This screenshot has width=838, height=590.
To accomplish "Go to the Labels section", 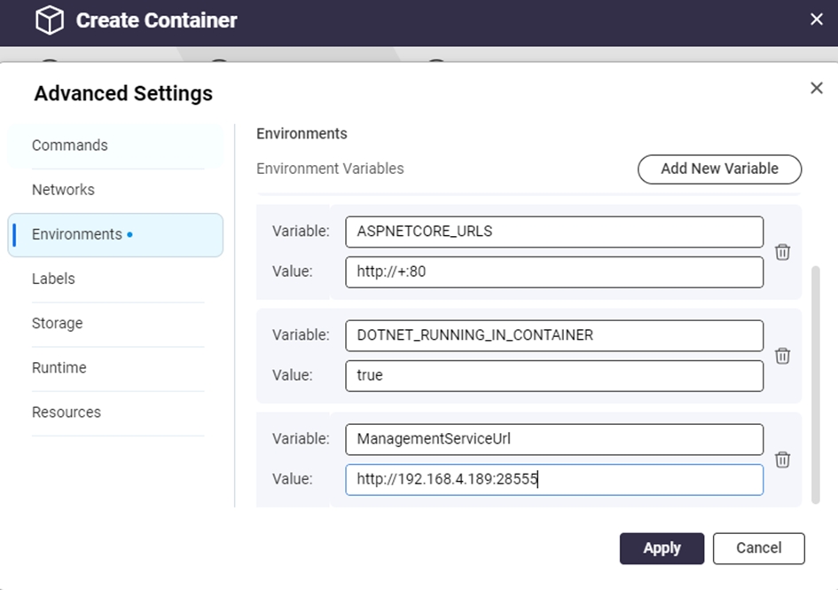I will [53, 279].
